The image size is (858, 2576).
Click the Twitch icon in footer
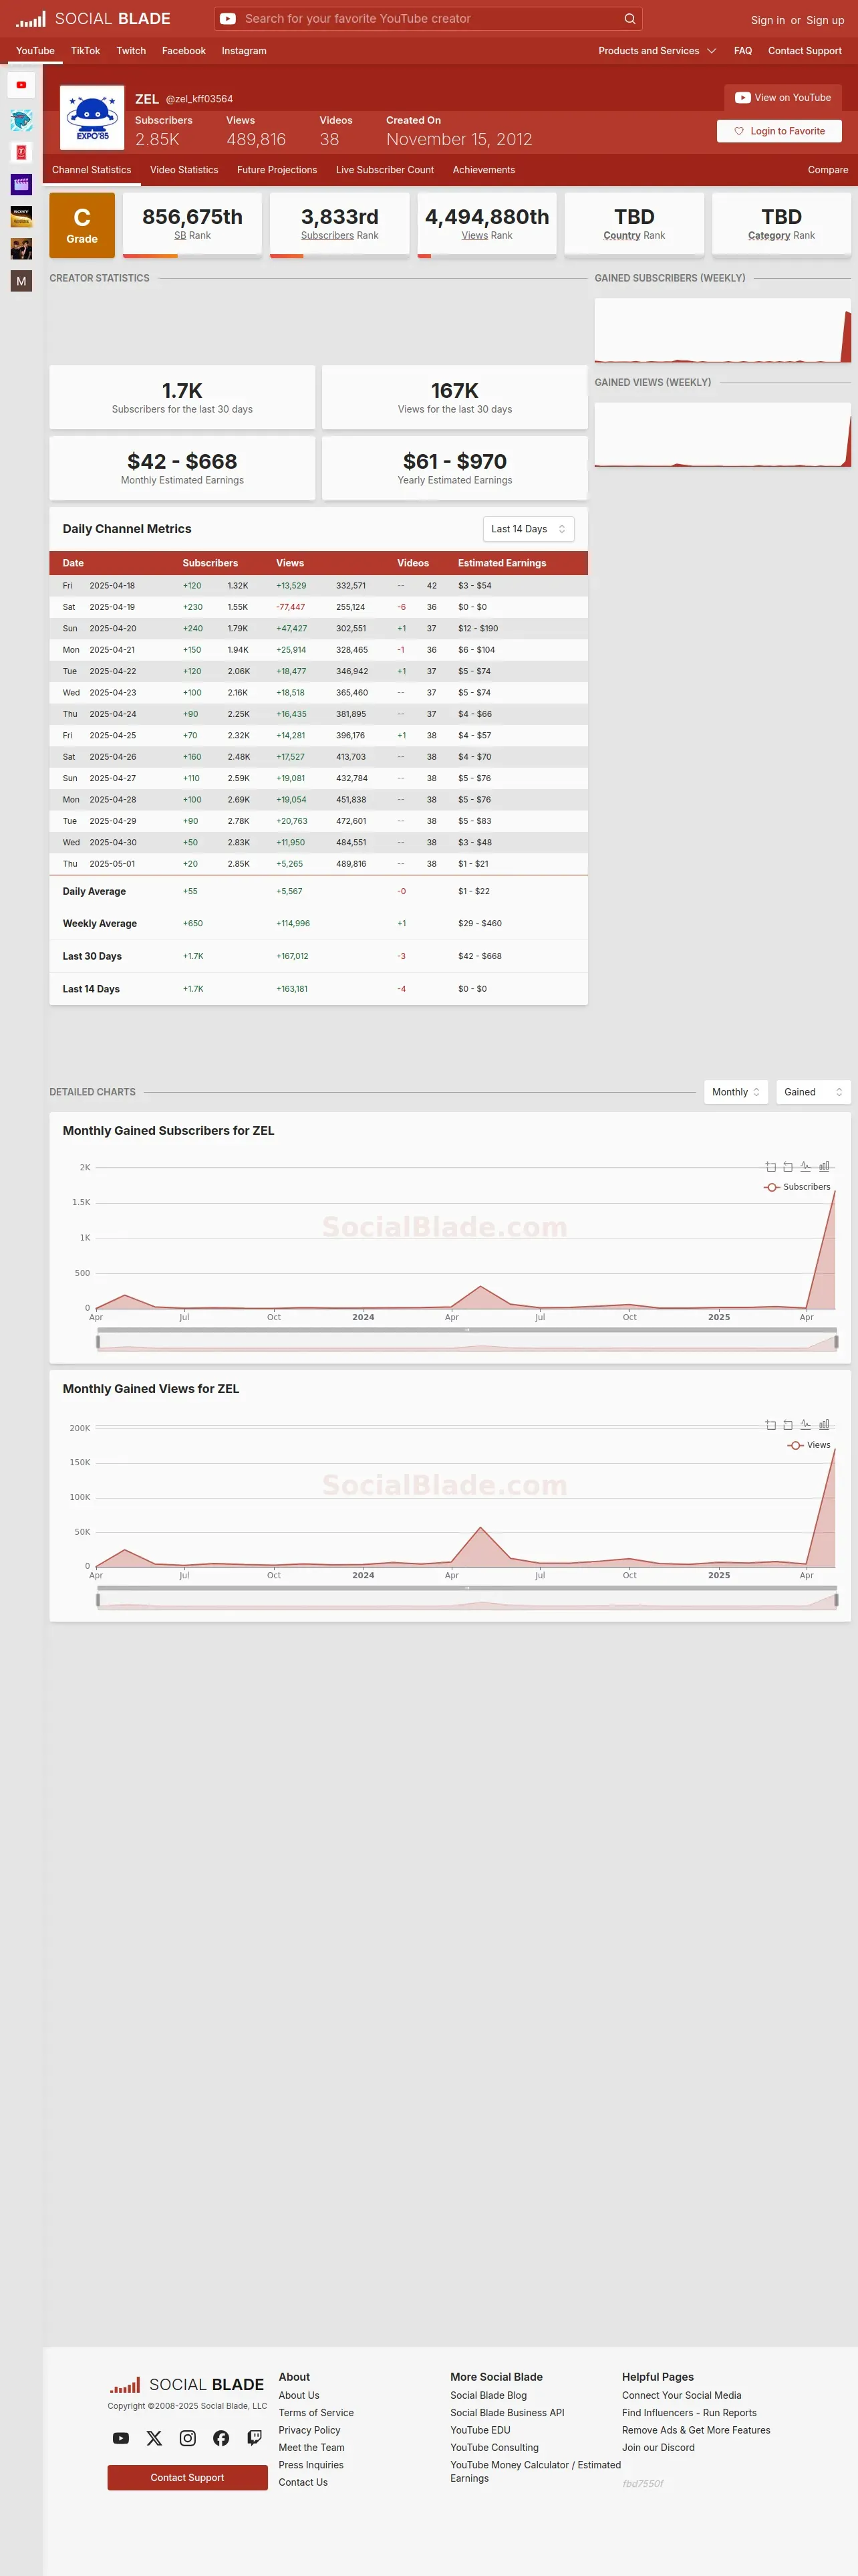pyautogui.click(x=255, y=2438)
